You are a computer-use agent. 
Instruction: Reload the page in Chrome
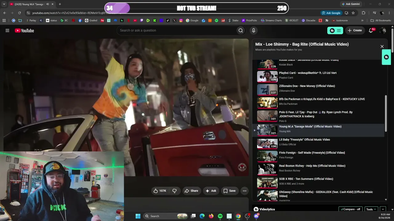tap(19, 13)
